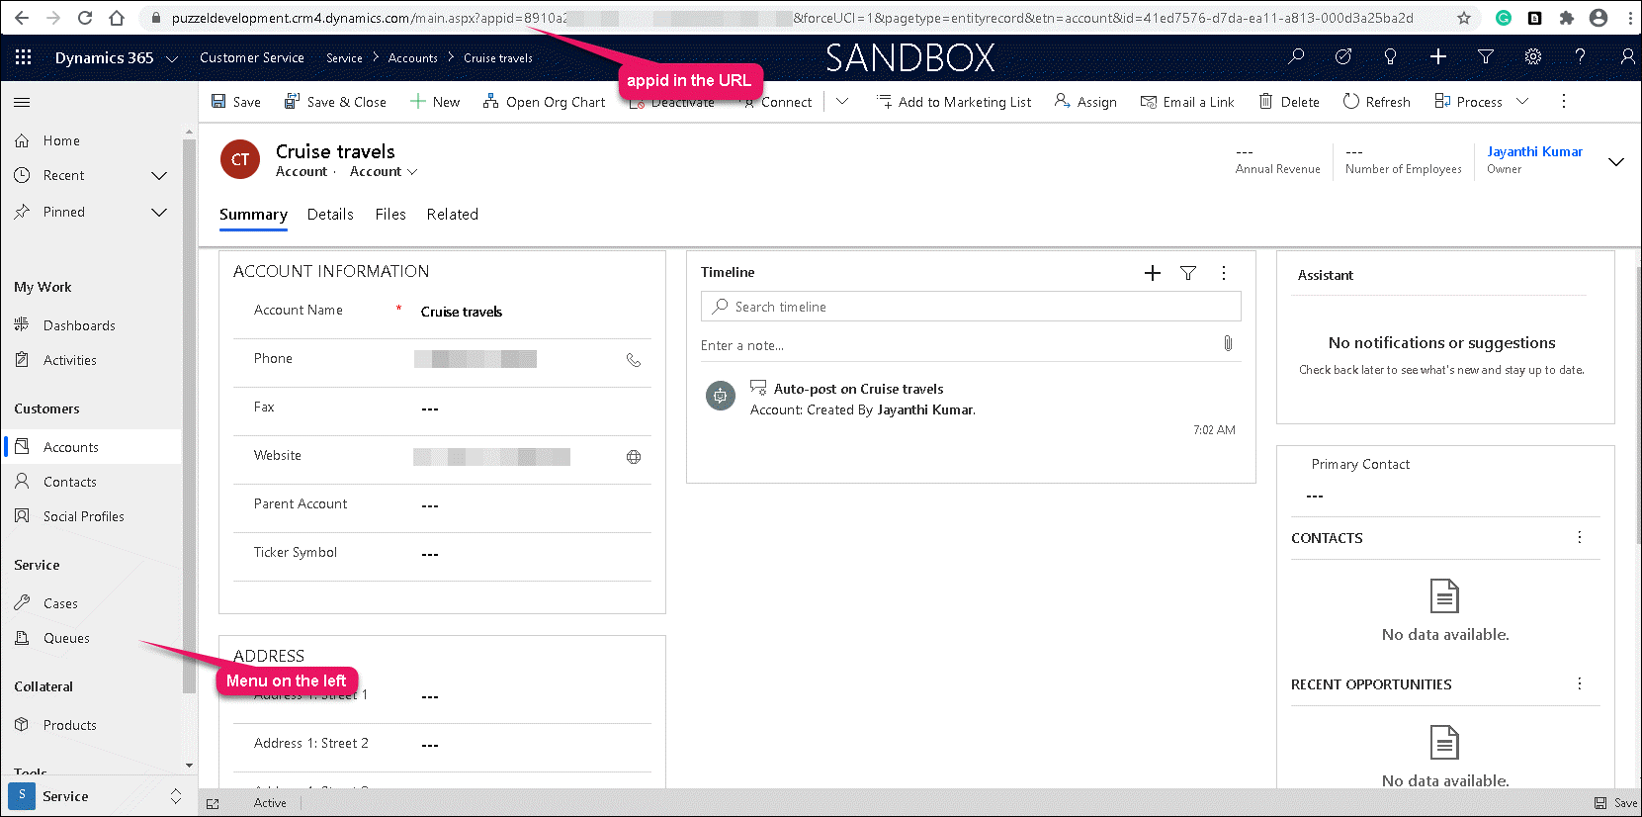Viewport: 1642px width, 817px height.
Task: Open the settings gear icon
Action: point(1532,57)
